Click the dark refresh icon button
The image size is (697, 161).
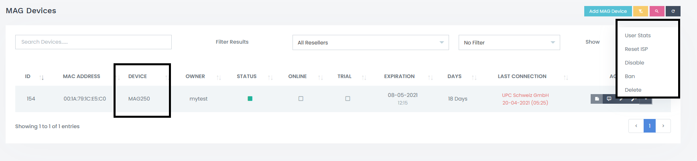[x=673, y=11]
